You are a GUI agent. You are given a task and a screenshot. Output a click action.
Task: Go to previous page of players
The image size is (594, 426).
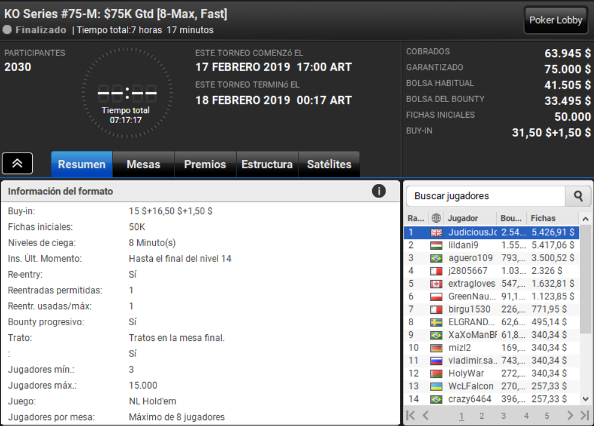tap(425, 415)
